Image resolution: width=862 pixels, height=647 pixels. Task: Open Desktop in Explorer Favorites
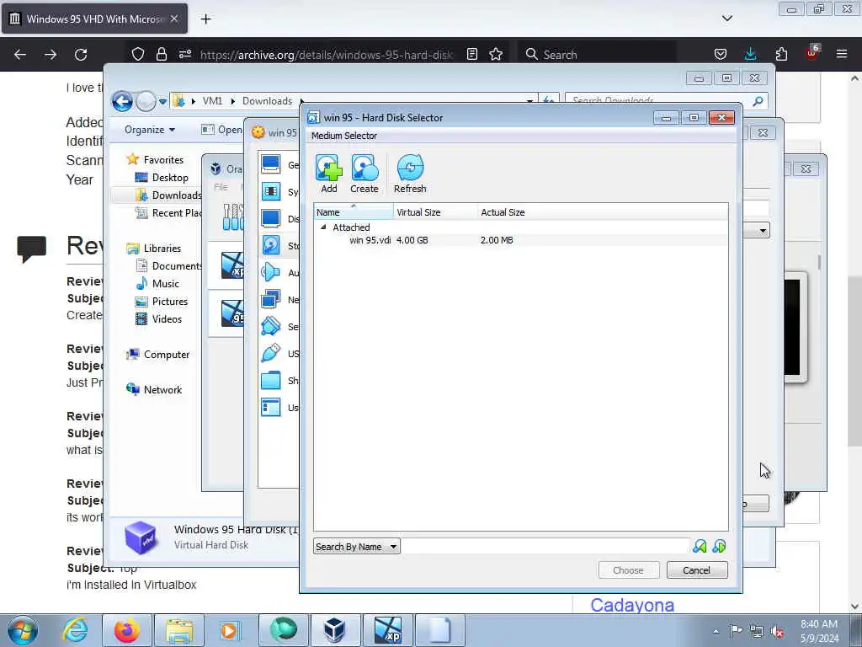pyautogui.click(x=162, y=177)
